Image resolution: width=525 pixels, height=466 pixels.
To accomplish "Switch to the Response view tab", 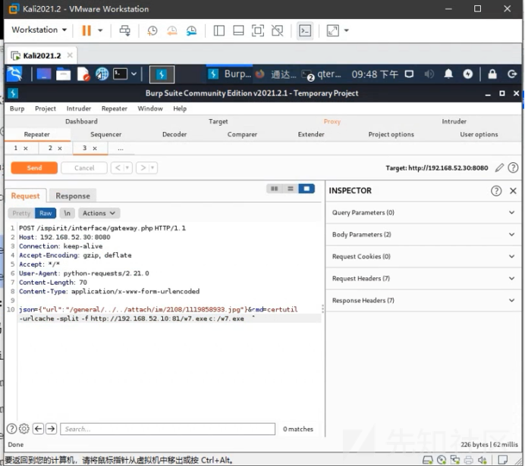I will (x=73, y=196).
